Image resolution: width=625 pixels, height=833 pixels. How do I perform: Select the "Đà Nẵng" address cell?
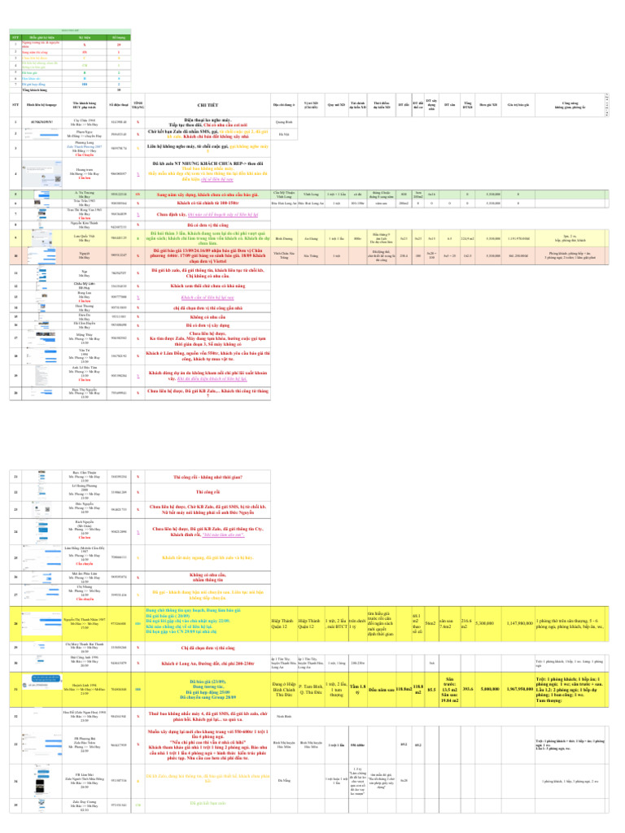pos(284,780)
